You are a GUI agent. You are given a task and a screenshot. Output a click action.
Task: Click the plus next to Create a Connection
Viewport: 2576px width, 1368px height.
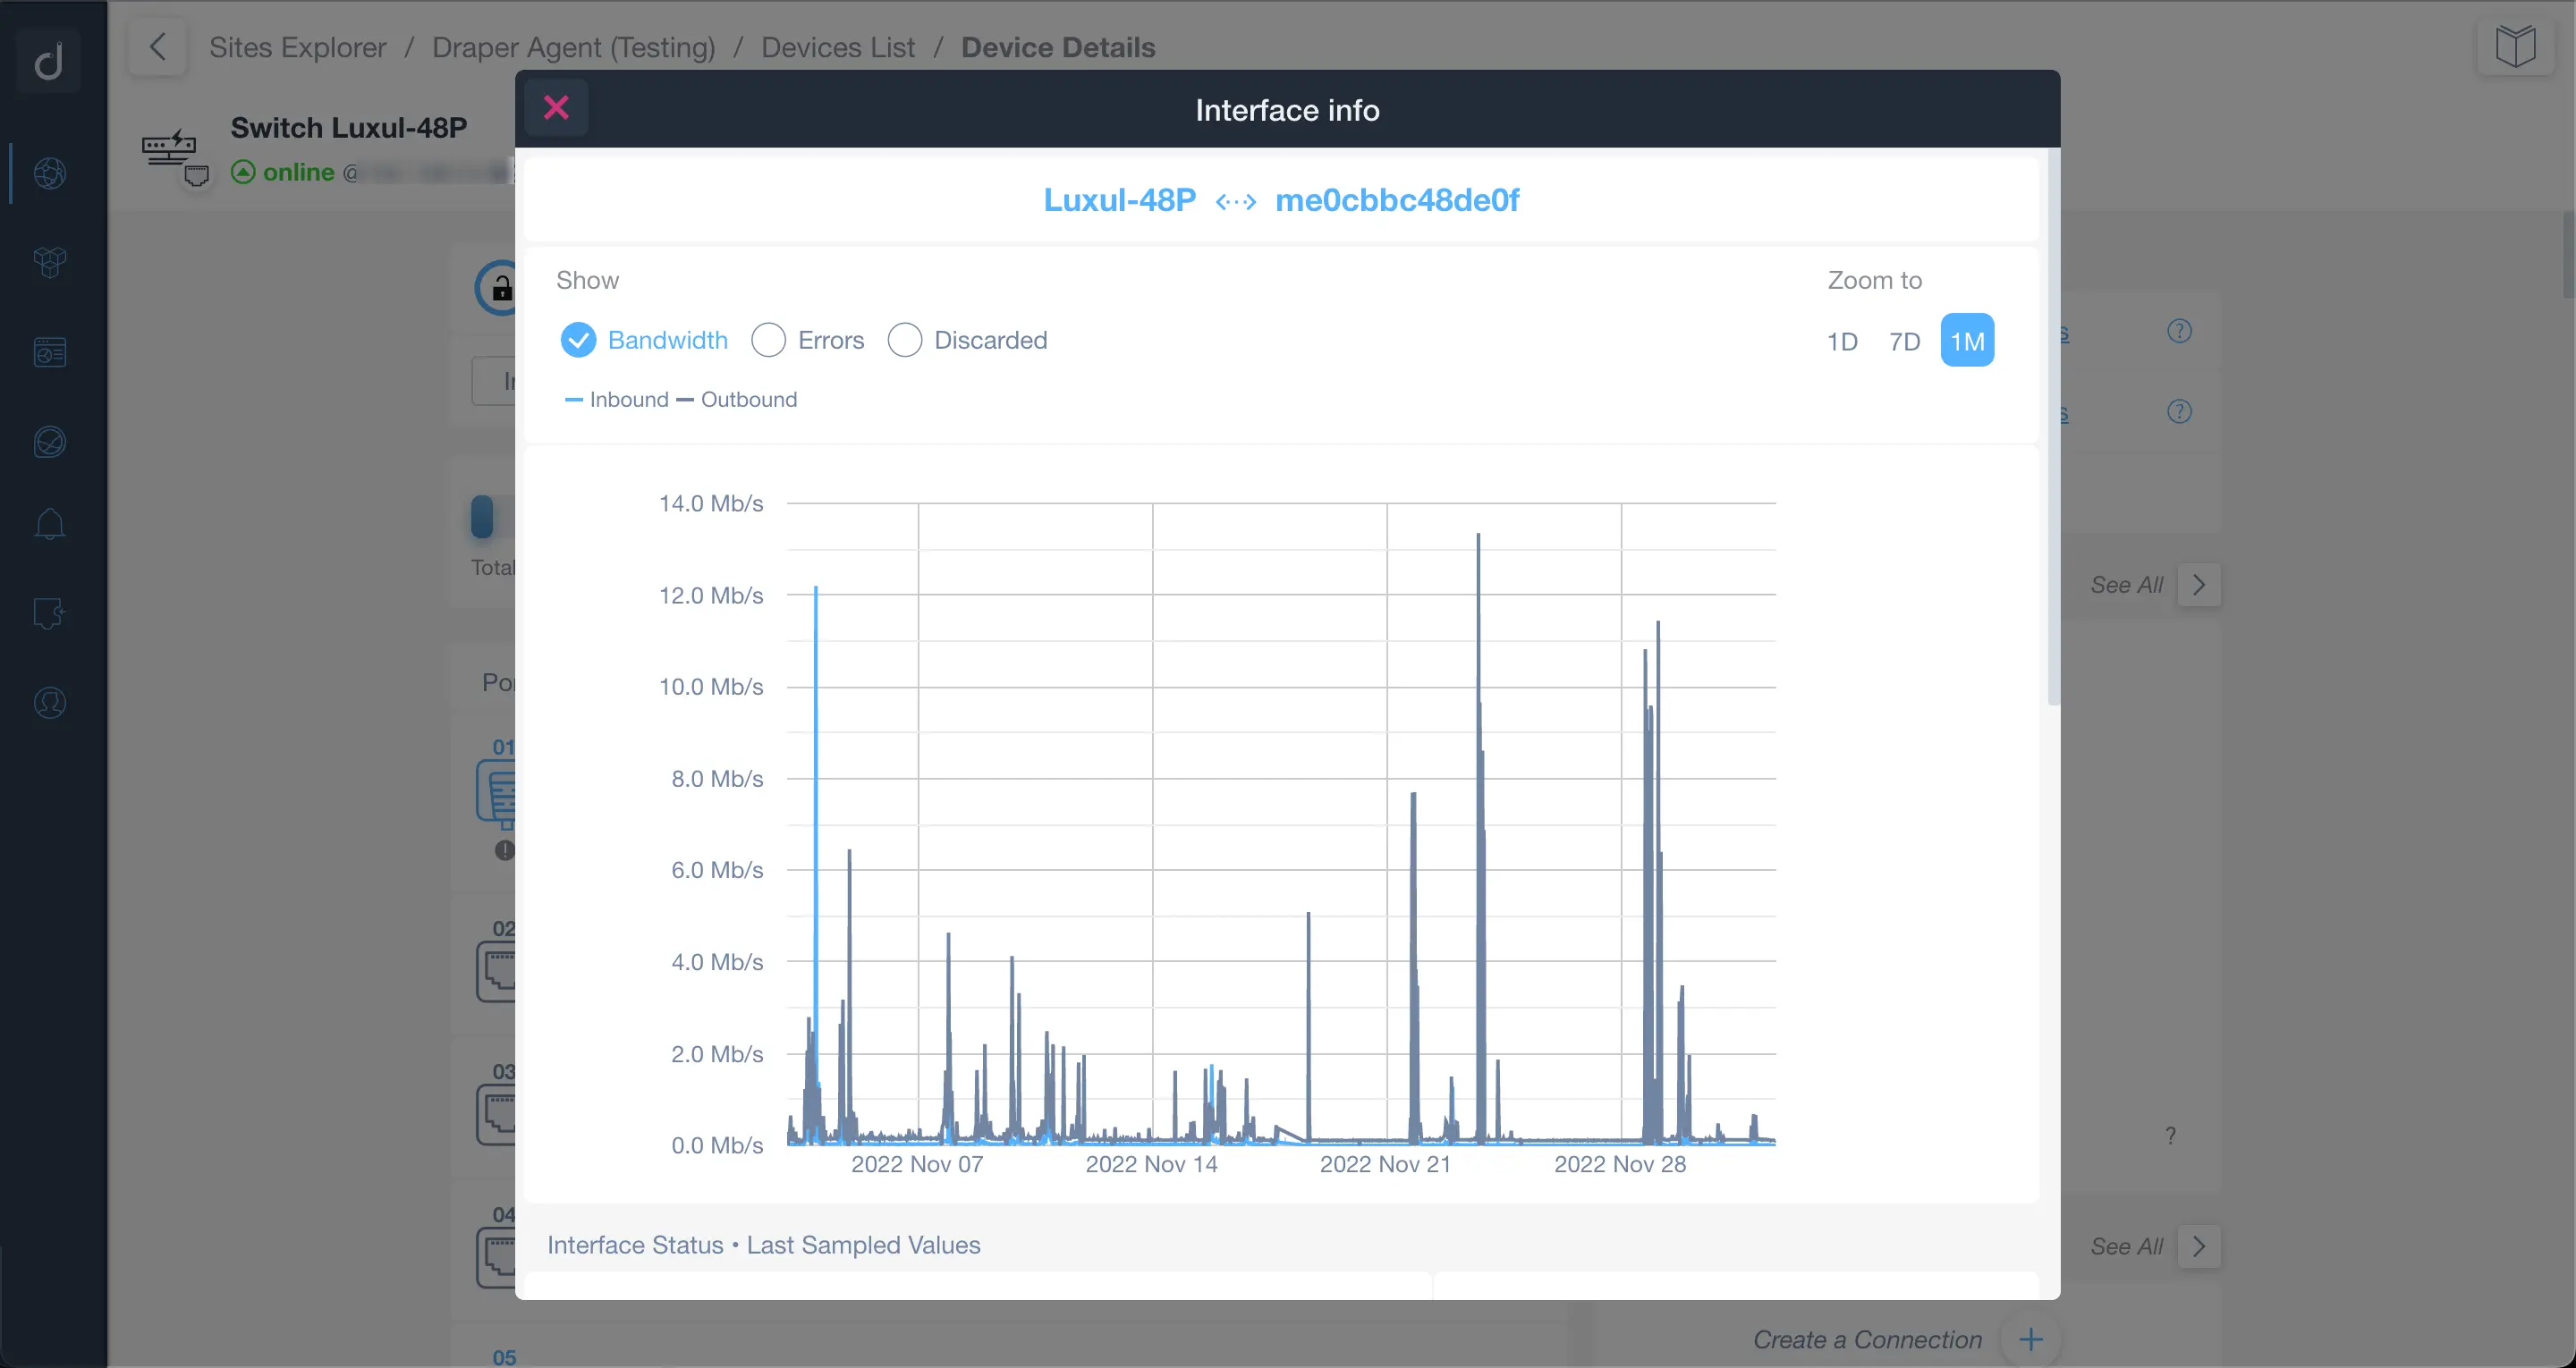(x=2030, y=1339)
